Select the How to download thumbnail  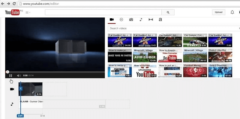pyautogui.click(x=170, y=55)
